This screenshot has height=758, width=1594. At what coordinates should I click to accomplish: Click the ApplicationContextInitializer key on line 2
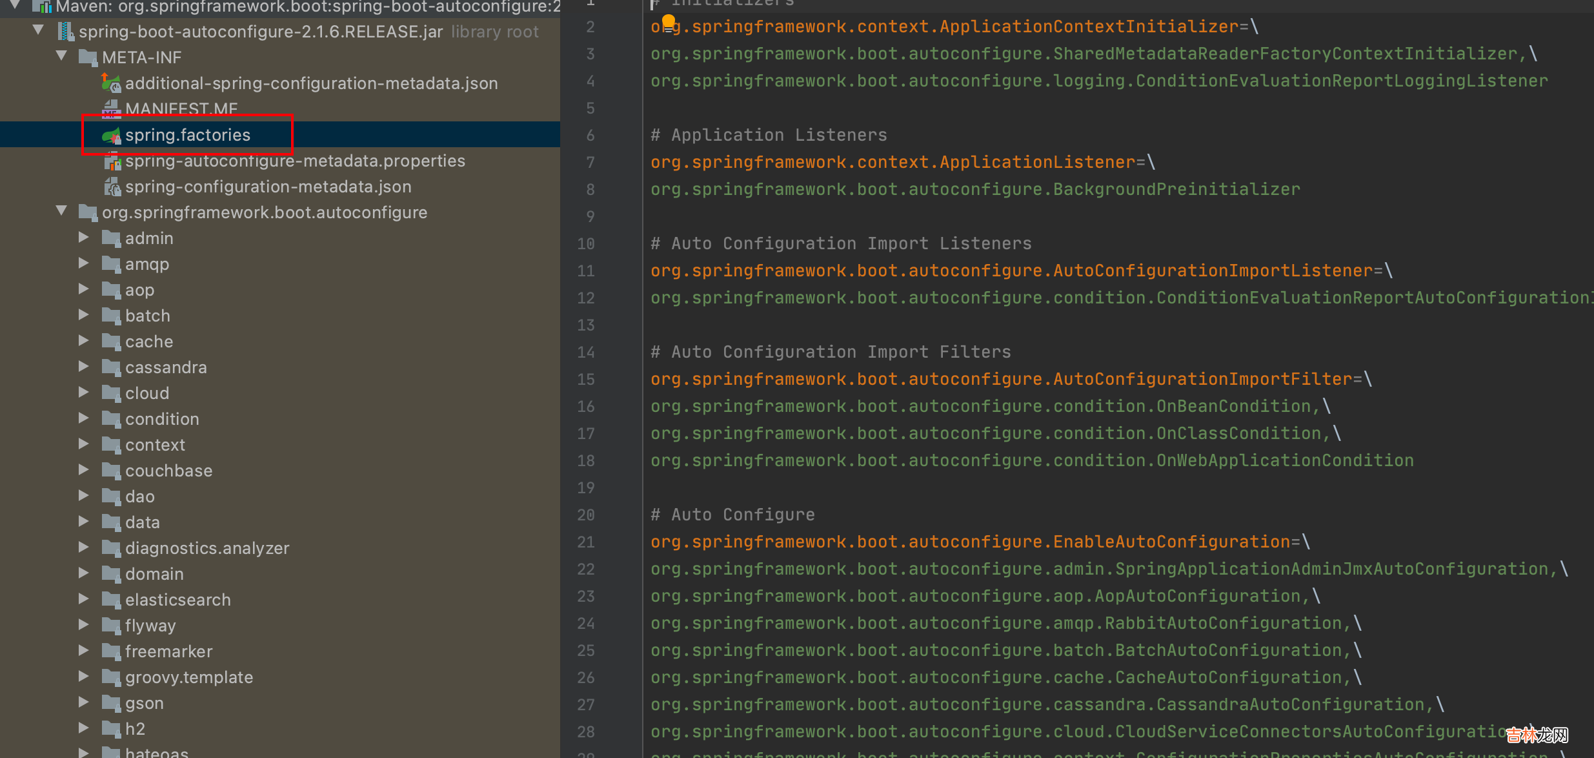945,26
